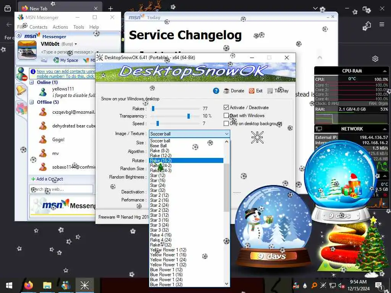Open yellows111 contact in Messenger
Screen dimensions: 391x293
(x=63, y=89)
